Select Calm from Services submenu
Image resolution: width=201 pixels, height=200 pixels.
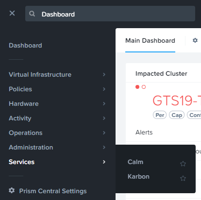tap(135, 162)
